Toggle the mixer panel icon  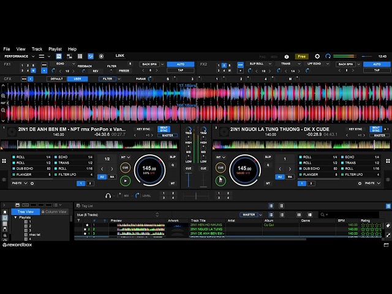coord(91,56)
